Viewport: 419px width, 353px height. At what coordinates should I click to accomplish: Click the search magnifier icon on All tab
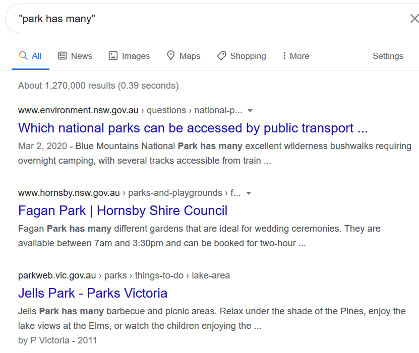(x=23, y=56)
